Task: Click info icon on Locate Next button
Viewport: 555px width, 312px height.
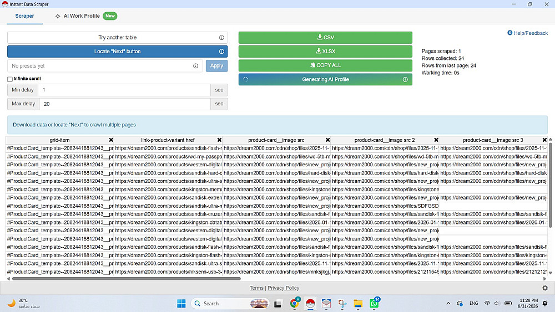Action: (x=221, y=51)
